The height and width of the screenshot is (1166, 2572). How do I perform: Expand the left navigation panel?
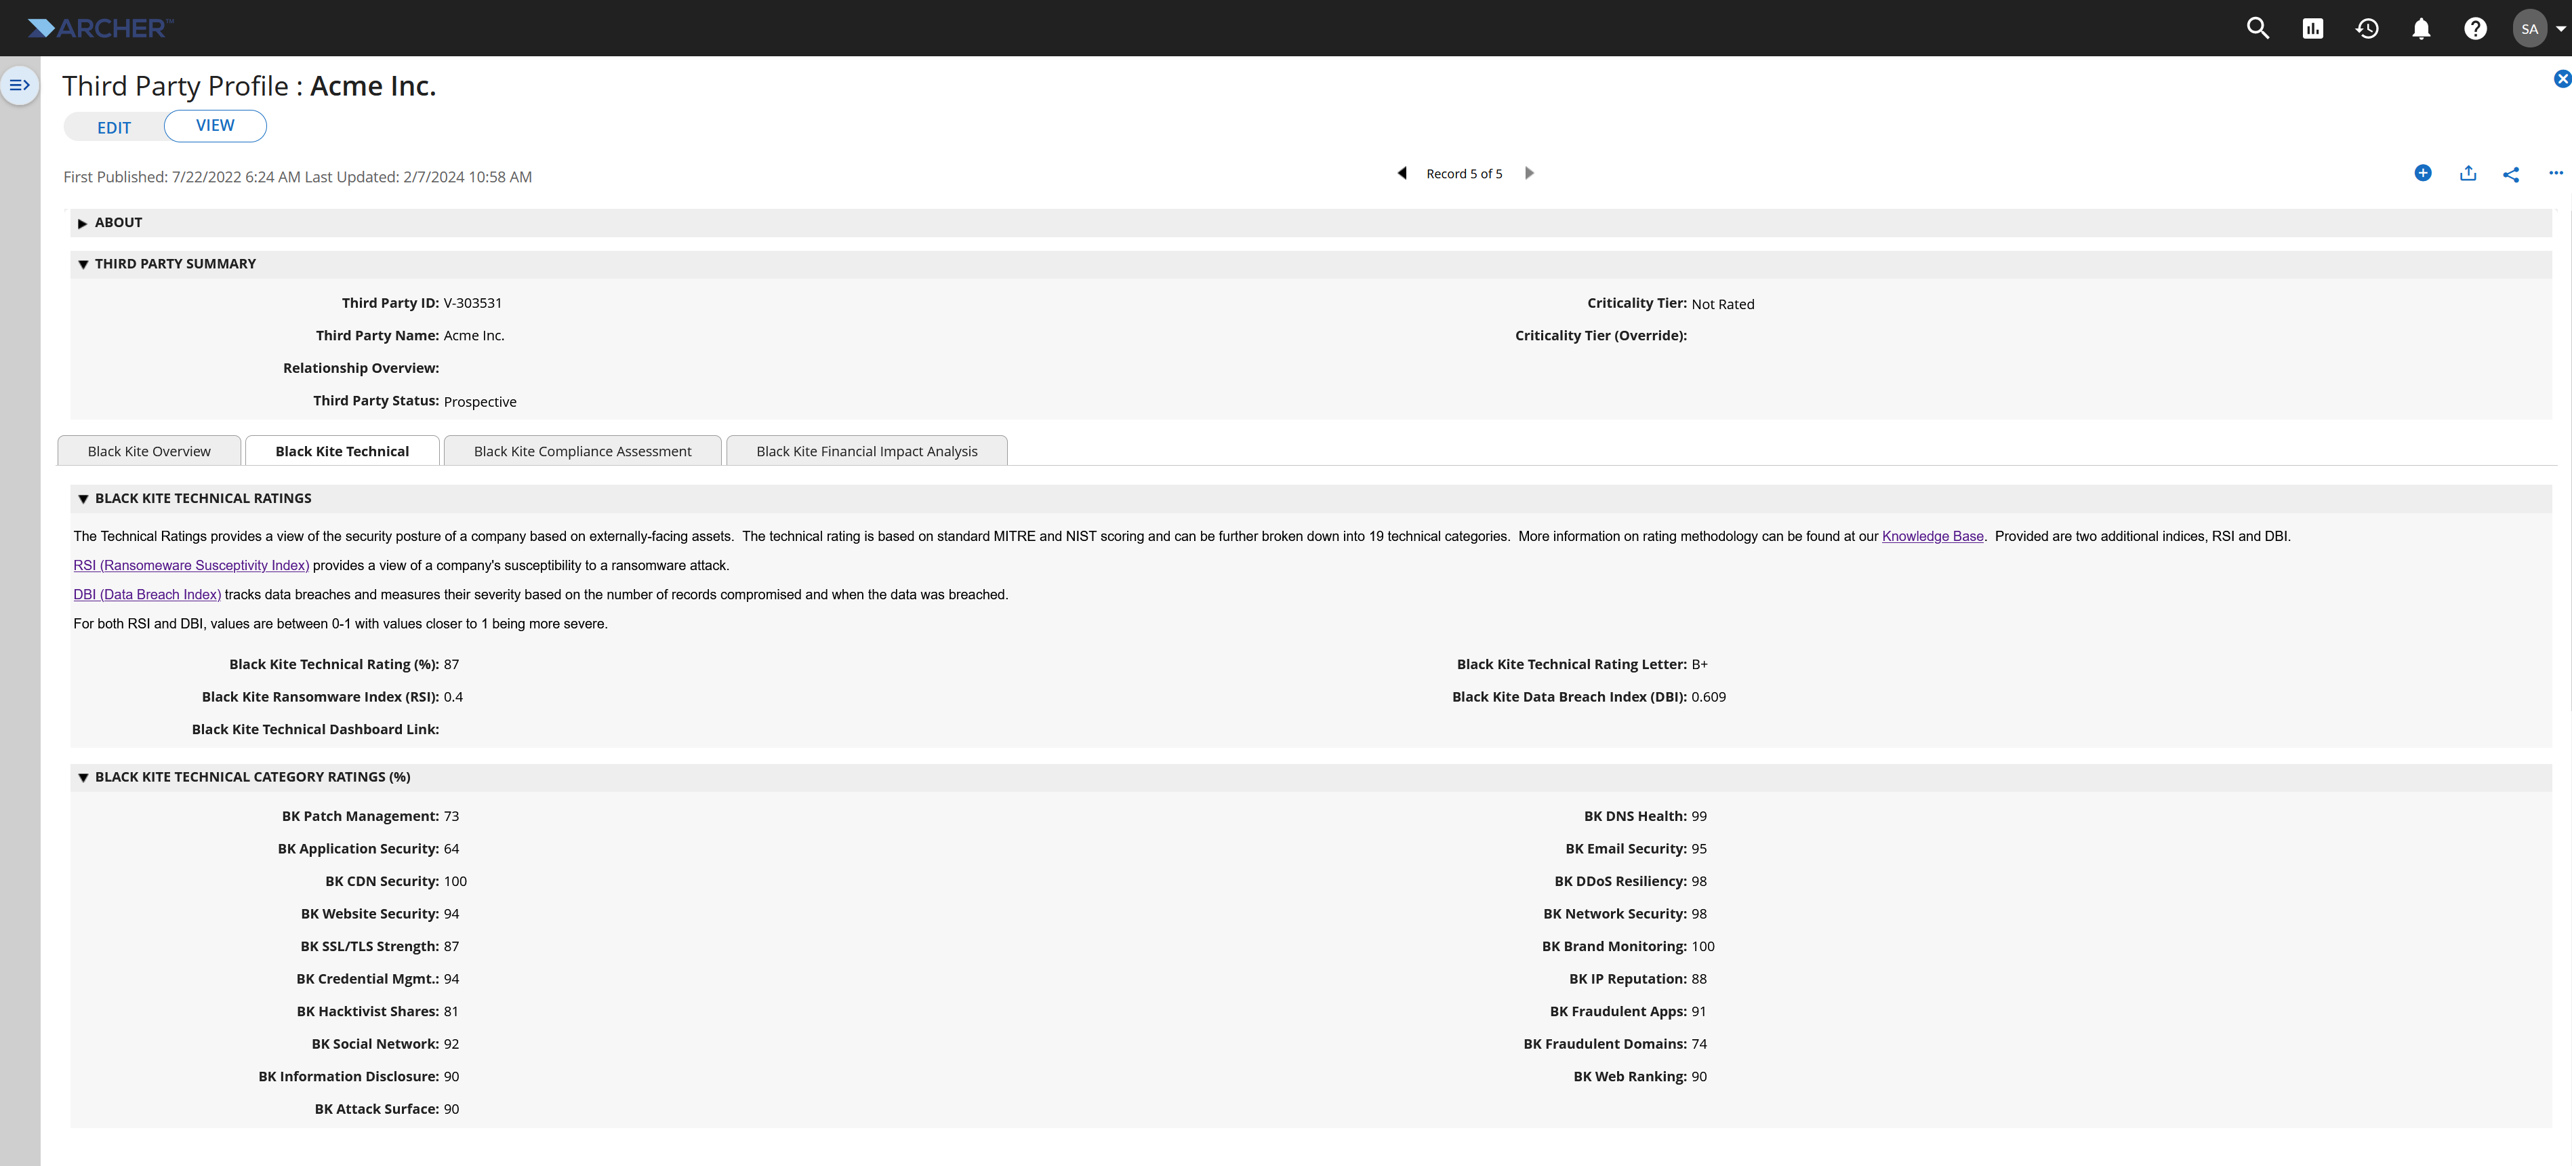click(x=19, y=85)
